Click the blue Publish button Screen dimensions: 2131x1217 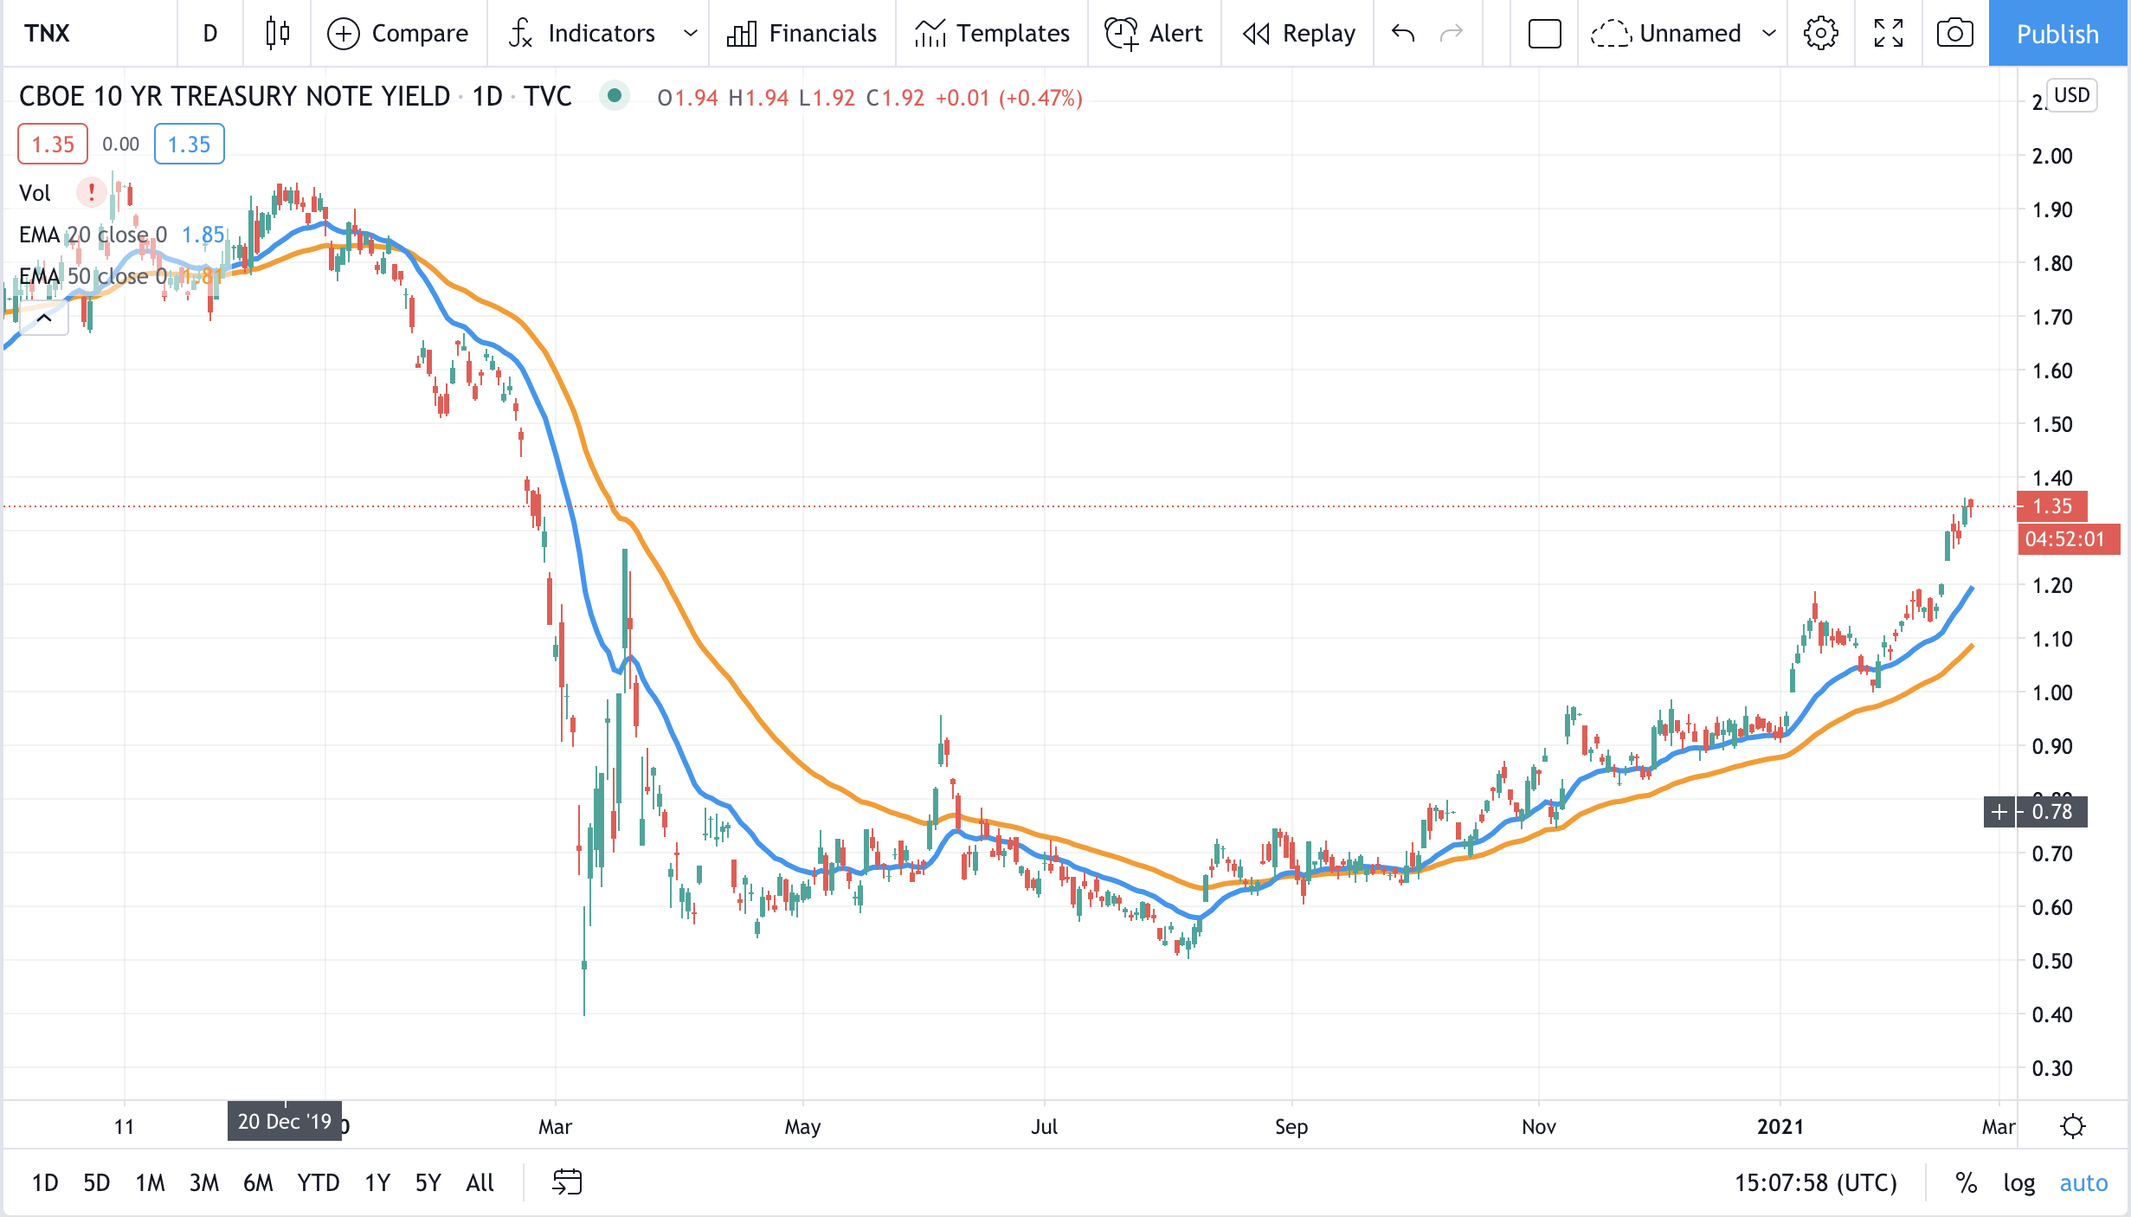[x=2057, y=33]
